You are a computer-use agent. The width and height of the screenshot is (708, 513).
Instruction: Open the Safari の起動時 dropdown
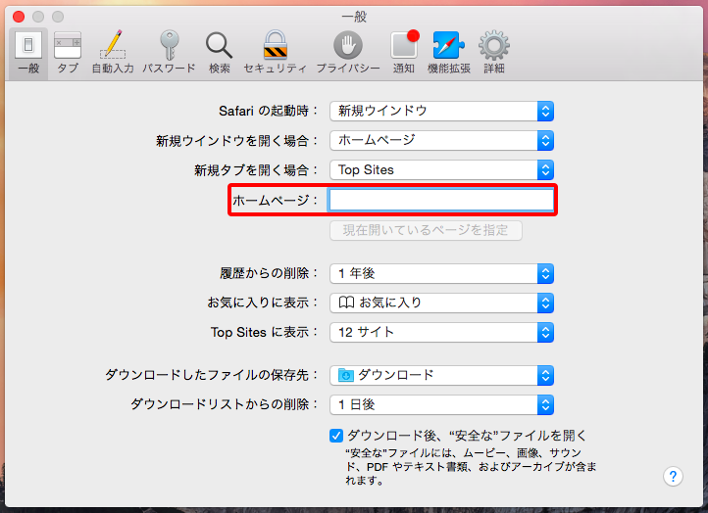441,111
